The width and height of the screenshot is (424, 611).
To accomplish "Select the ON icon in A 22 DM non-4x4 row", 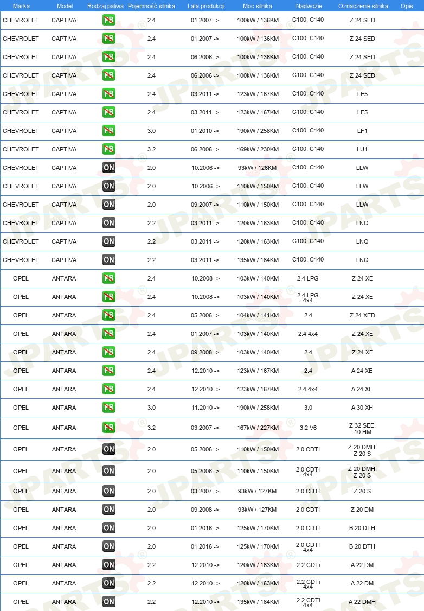I will click(108, 565).
